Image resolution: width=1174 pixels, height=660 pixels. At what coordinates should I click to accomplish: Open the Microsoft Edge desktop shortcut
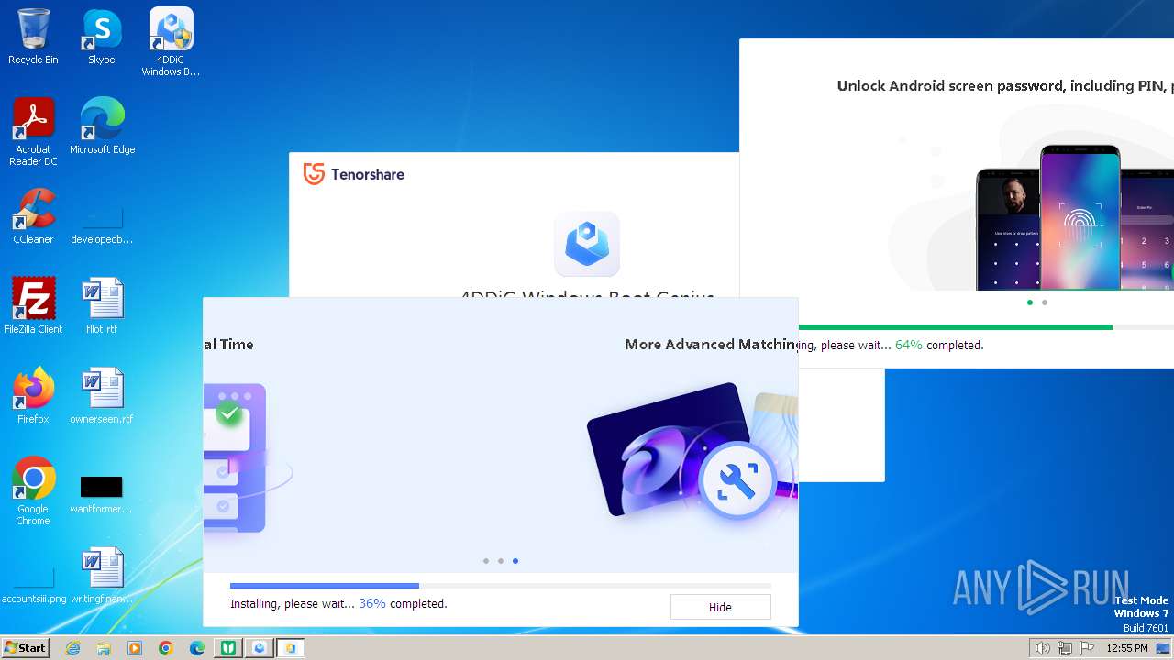102,126
